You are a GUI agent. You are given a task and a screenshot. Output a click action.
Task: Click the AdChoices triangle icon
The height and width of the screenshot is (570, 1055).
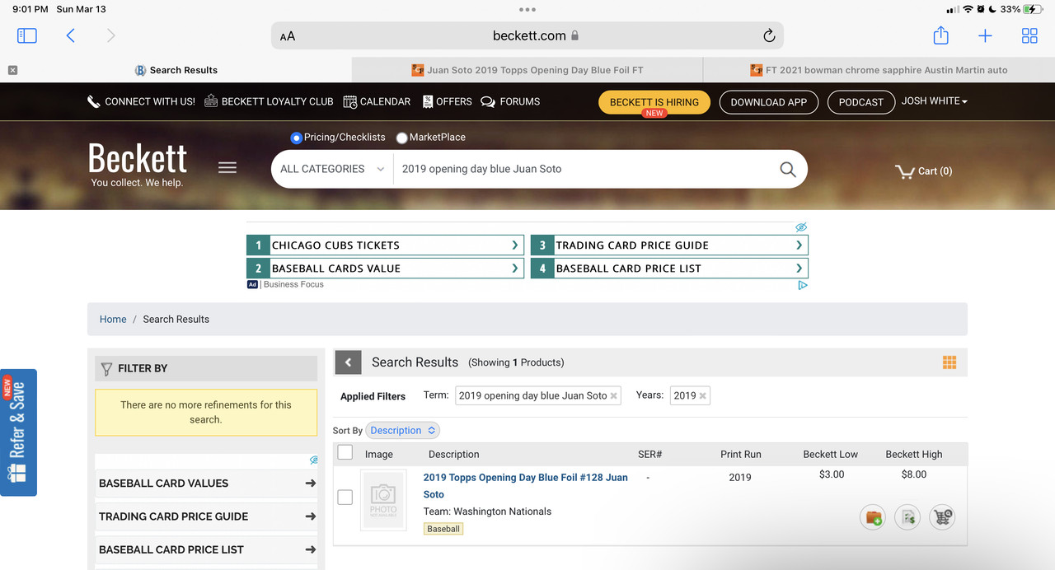803,285
